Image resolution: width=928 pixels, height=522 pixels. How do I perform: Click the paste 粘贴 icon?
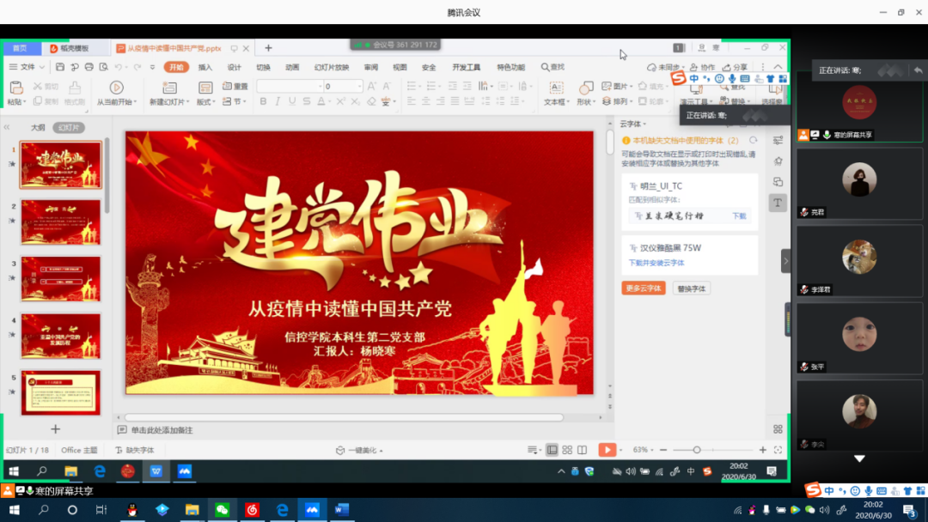pyautogui.click(x=15, y=88)
